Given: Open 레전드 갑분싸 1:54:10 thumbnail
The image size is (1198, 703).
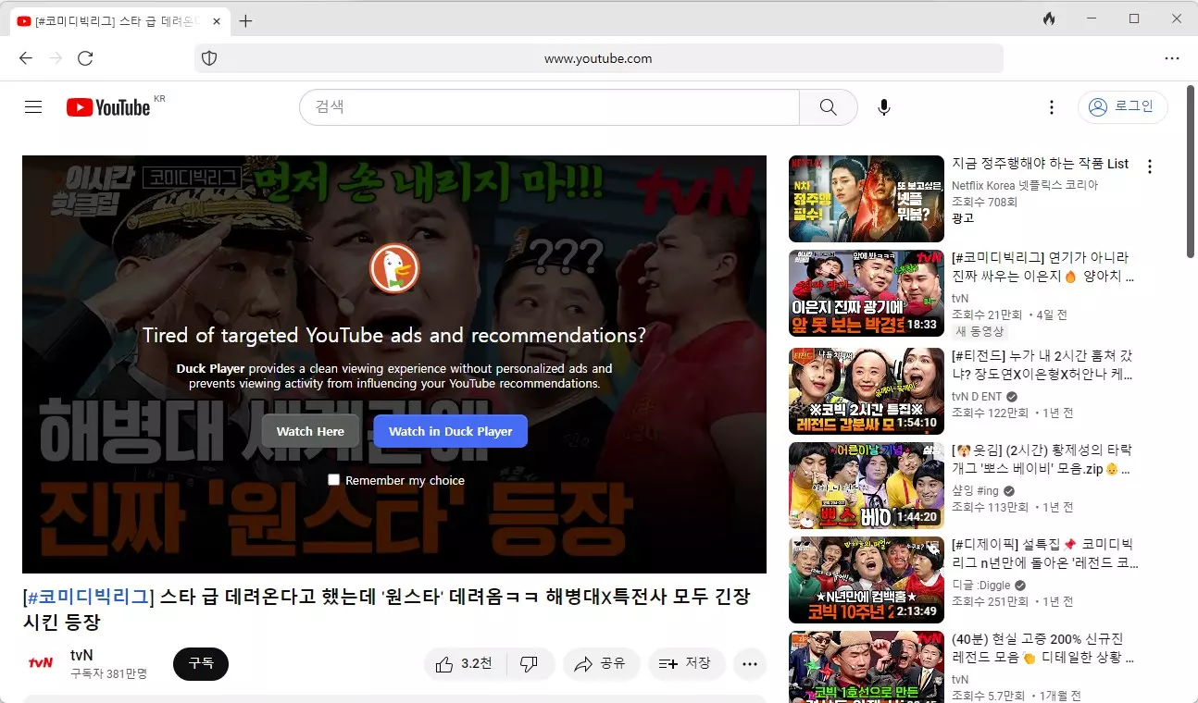Looking at the screenshot, I should coord(867,391).
